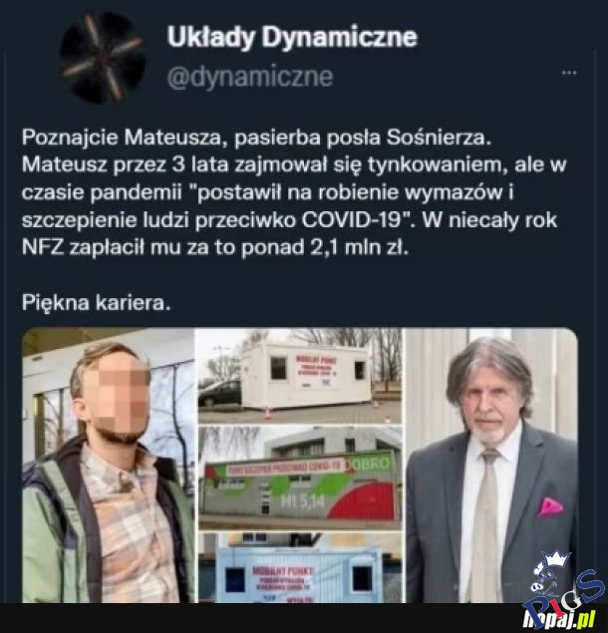Click the parked car beside the white container
Viewport: 608px width, 633px height.
point(220,393)
